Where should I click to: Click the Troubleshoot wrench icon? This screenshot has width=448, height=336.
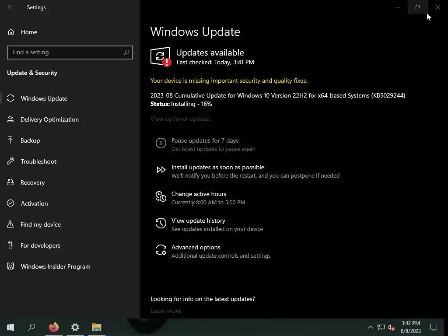tap(10, 161)
